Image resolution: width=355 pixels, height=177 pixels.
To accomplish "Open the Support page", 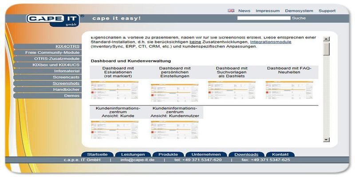I will (x=327, y=11).
